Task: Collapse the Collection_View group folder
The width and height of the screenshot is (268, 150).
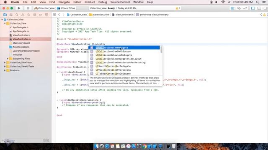Action: pyautogui.click(x=5, y=23)
